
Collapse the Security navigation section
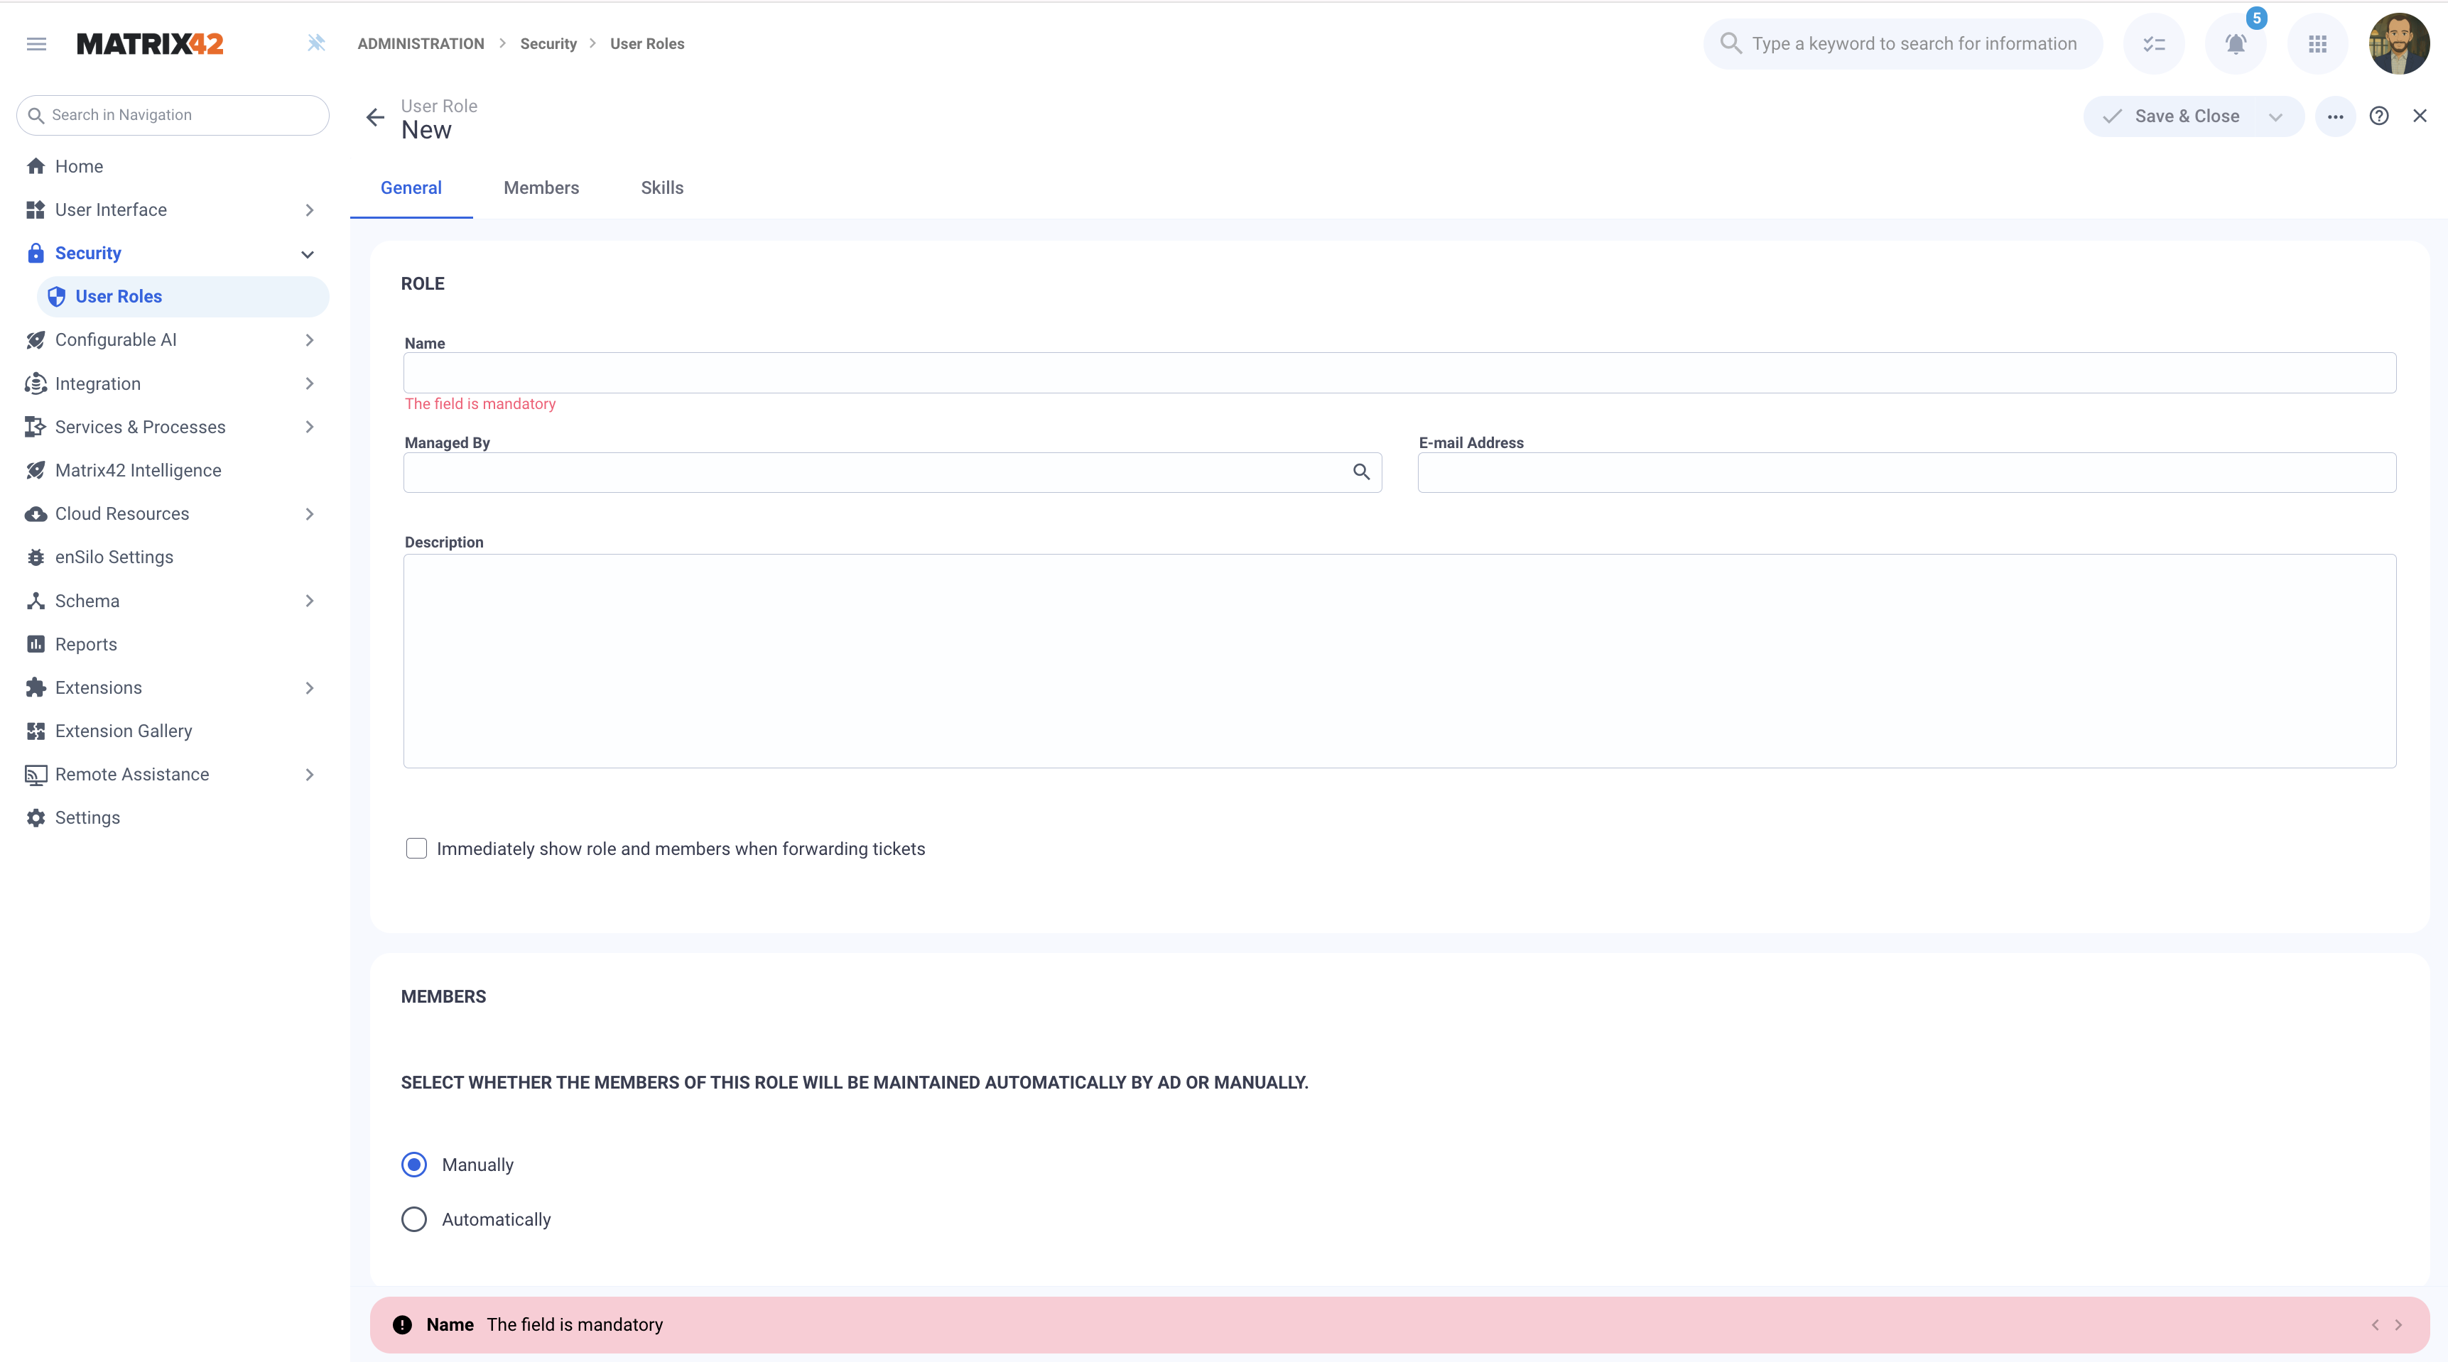pos(307,254)
